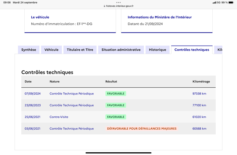Tap the battery icon in status bar

(x=231, y=2)
